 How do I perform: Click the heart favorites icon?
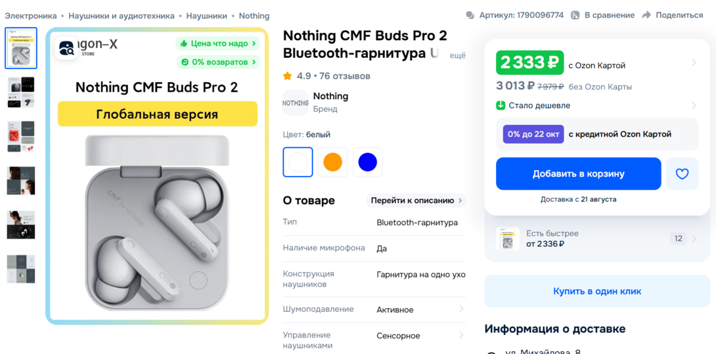click(x=682, y=173)
